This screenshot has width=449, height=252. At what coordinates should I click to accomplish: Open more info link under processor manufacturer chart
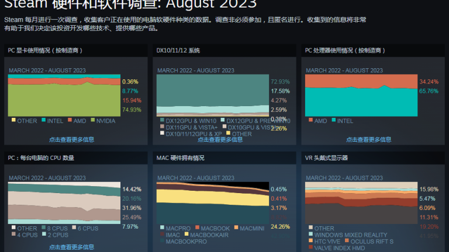[368, 139]
